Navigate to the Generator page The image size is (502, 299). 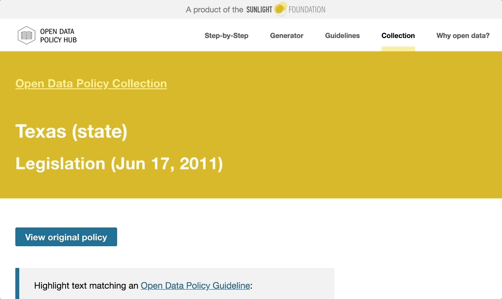(x=287, y=36)
